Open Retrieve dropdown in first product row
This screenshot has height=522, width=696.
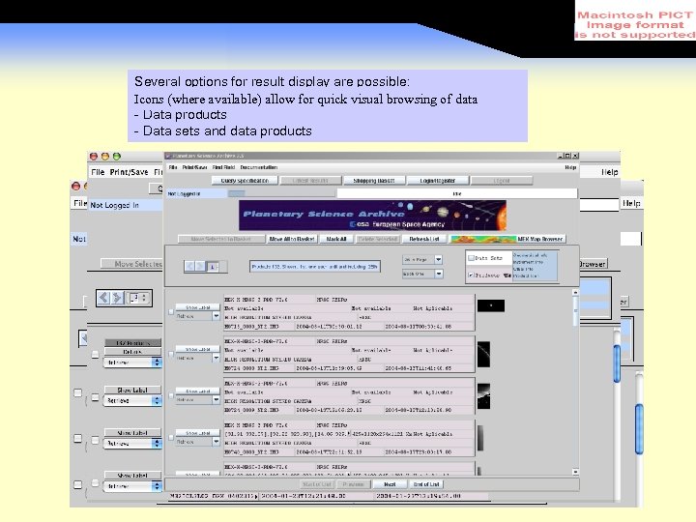(197, 316)
